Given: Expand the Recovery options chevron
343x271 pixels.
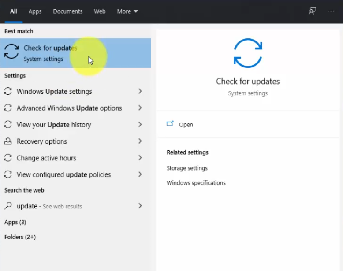Looking at the screenshot, I should (140, 141).
